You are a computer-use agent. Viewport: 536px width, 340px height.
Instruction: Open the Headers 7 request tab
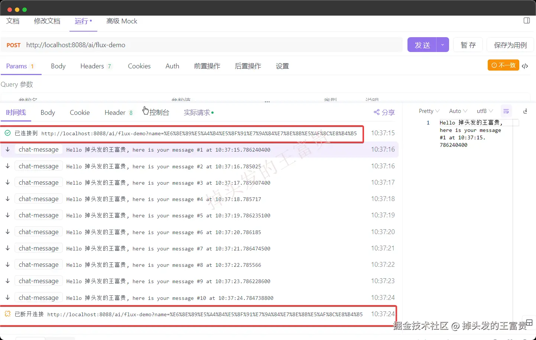96,66
